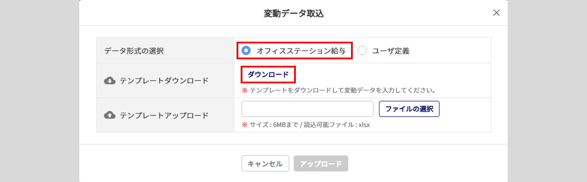
Task: Click the データ形式の選択 row label
Action: point(134,51)
